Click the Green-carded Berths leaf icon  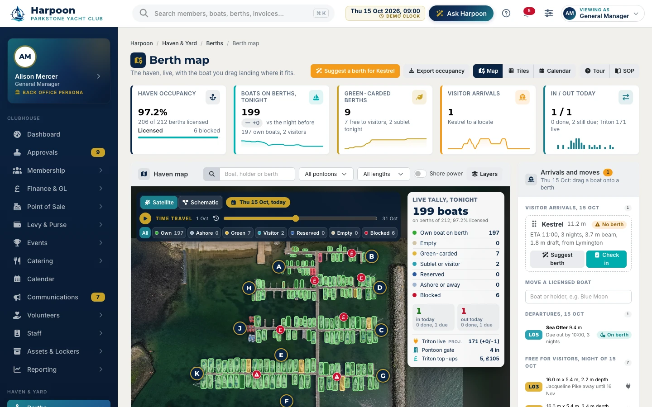(419, 97)
